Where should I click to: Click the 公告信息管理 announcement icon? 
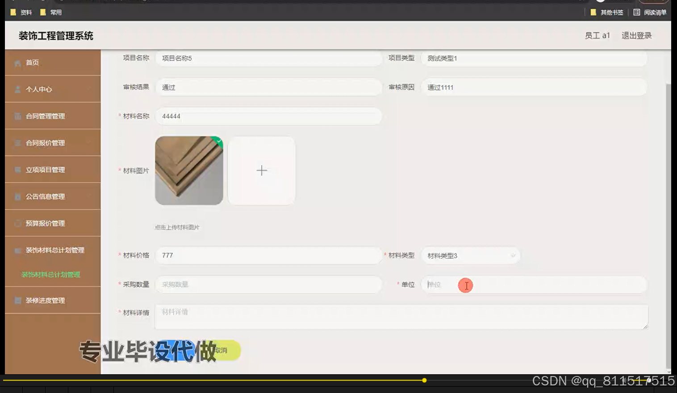point(17,196)
